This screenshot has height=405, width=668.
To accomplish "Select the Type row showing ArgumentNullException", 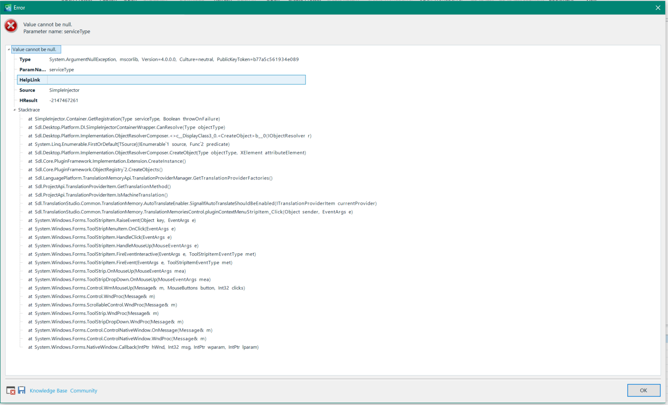I will [136, 59].
